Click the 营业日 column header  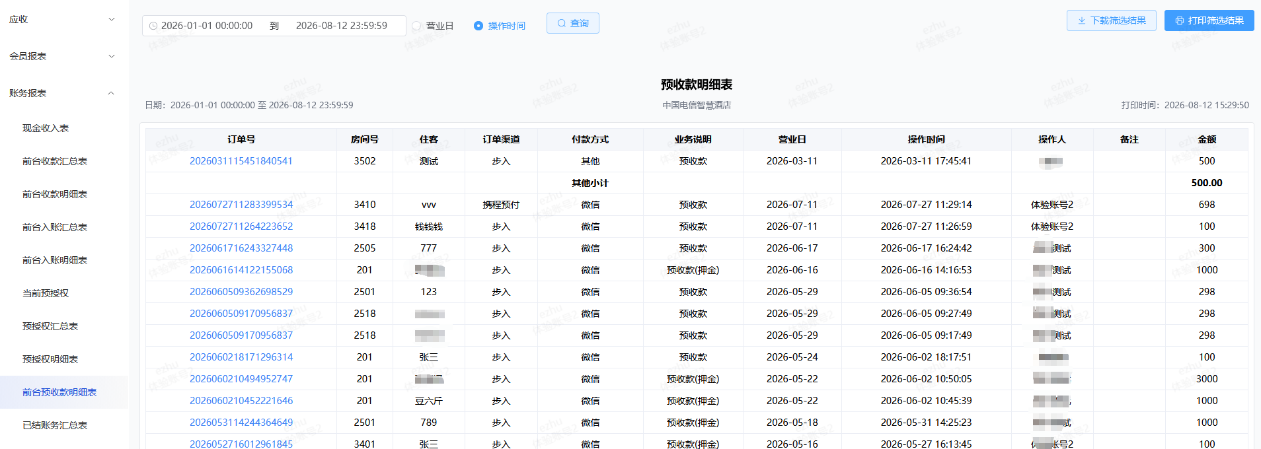click(792, 139)
